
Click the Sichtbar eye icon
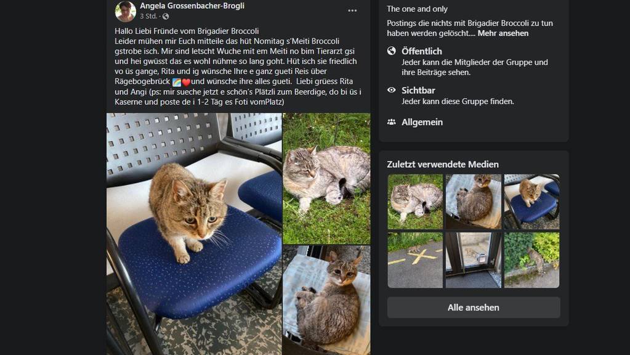point(391,90)
